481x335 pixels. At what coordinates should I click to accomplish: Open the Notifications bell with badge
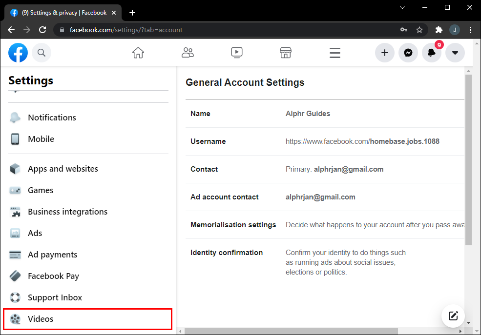432,53
